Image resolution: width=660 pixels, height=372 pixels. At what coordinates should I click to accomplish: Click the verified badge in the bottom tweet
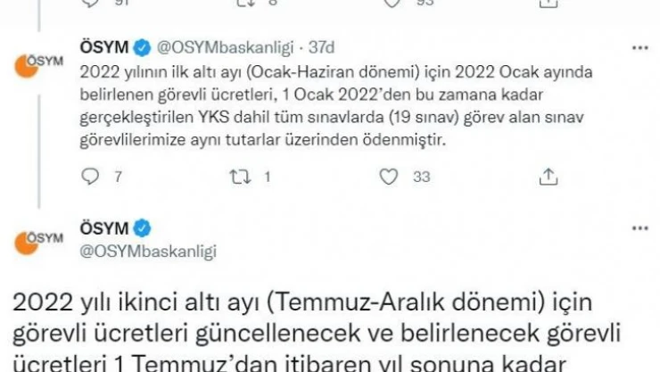point(143,228)
